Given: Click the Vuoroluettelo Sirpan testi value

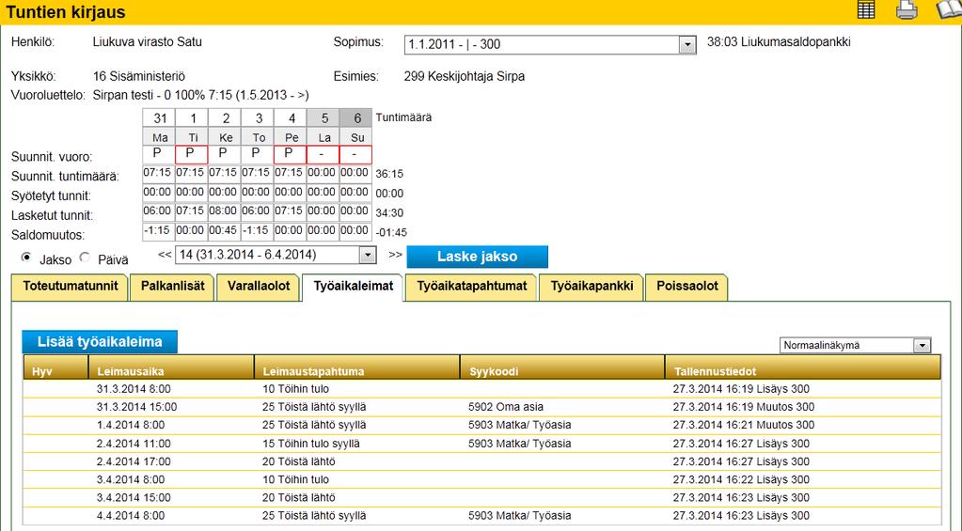Looking at the screenshot, I should pyautogui.click(x=200, y=95).
